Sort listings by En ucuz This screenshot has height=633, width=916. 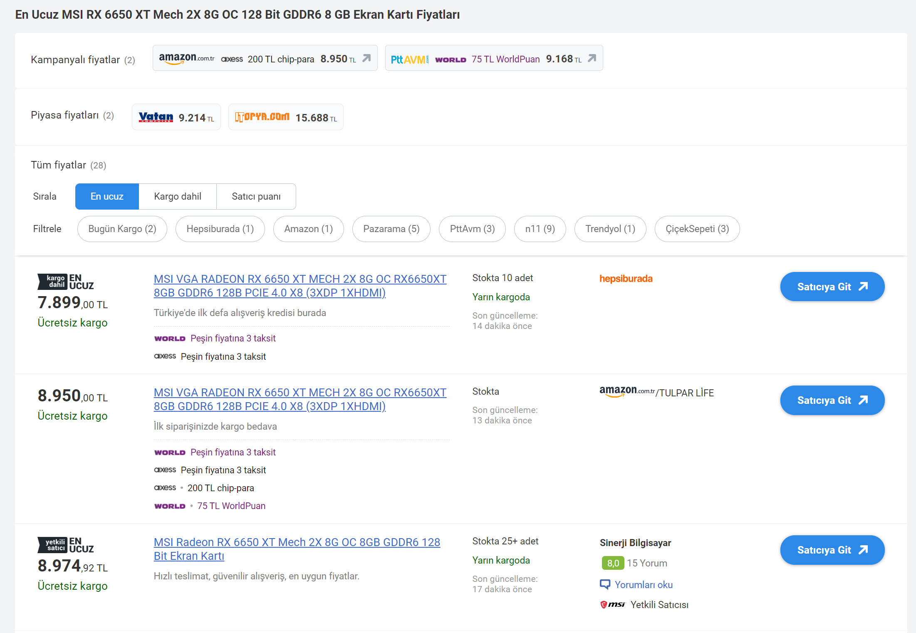[107, 196]
